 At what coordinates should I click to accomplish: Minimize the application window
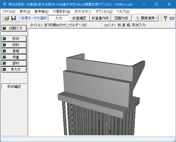[144, 4]
